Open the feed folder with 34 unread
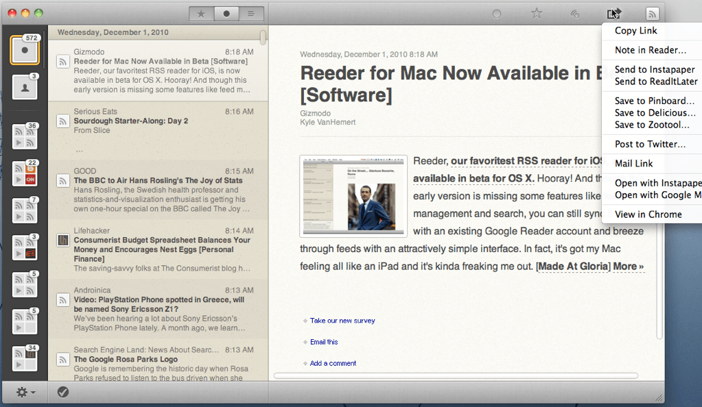 25,358
